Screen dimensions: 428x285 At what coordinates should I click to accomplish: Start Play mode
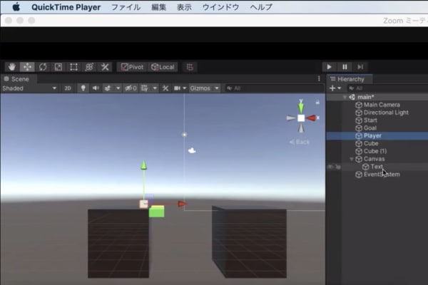tap(329, 67)
